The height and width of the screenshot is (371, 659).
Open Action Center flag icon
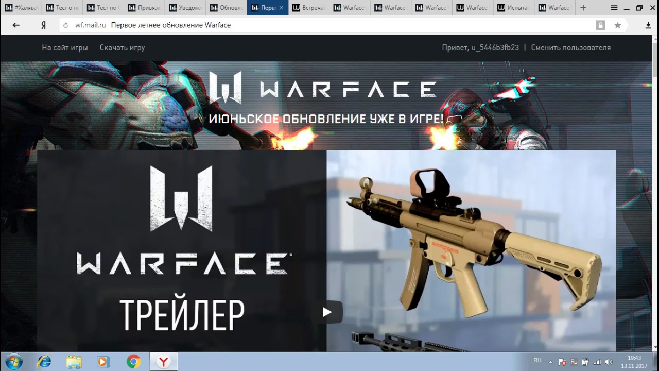pos(563,362)
